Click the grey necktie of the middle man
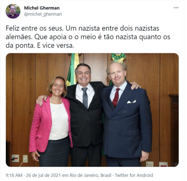This screenshot has height=181, width=187. pyautogui.click(x=85, y=98)
